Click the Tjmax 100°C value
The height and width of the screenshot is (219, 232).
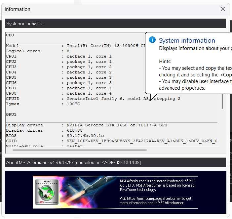click(x=73, y=104)
